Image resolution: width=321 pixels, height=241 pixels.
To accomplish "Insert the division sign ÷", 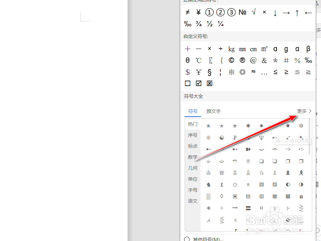I will click(220, 49).
